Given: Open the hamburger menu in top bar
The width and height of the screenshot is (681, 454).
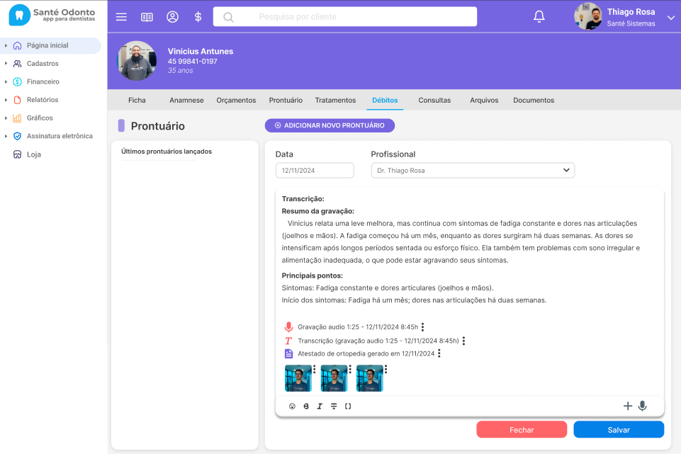Looking at the screenshot, I should pos(121,17).
